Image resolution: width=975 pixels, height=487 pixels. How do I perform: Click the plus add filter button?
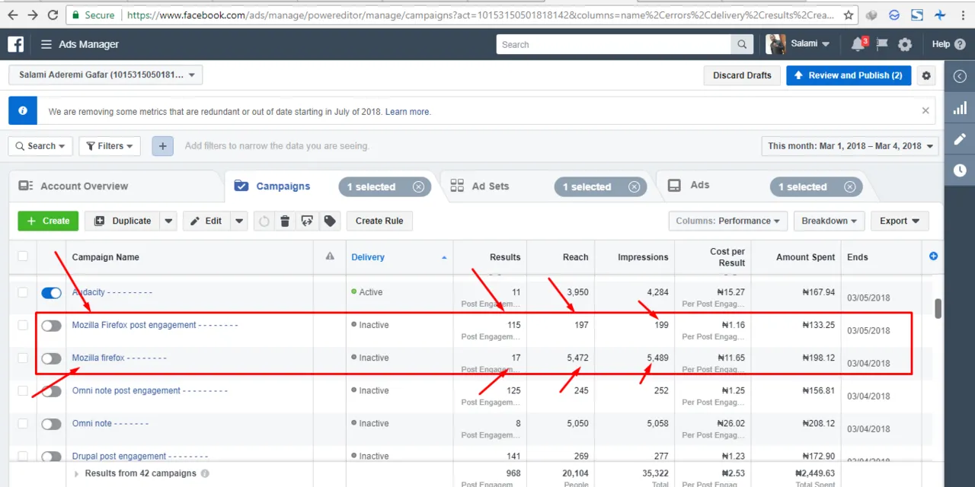coord(162,146)
